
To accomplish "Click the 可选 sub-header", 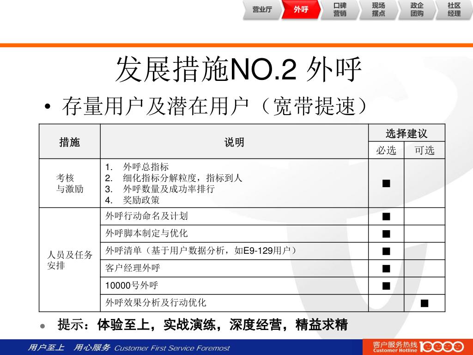I will pyautogui.click(x=424, y=150).
